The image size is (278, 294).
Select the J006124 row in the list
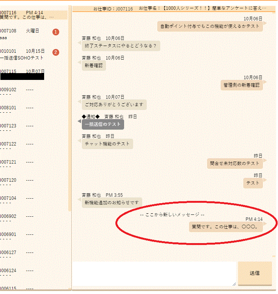[34, 273]
